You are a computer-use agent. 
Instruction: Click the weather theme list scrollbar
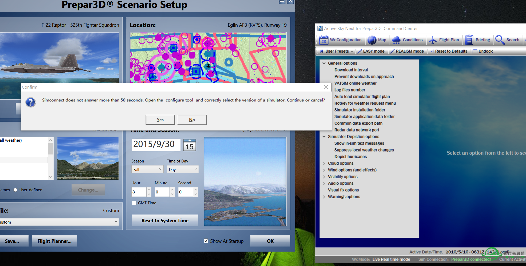[50, 158]
